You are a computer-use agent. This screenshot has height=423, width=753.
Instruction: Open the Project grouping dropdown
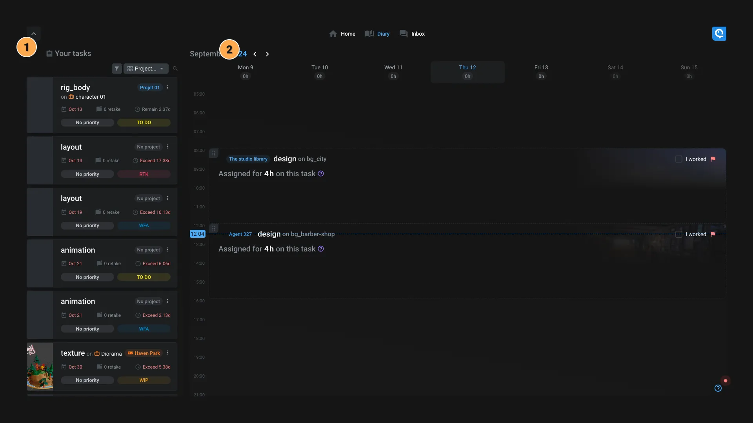point(146,69)
